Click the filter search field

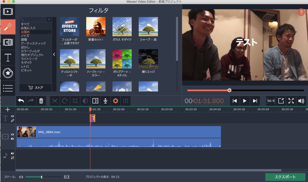pyautogui.click(x=33, y=19)
